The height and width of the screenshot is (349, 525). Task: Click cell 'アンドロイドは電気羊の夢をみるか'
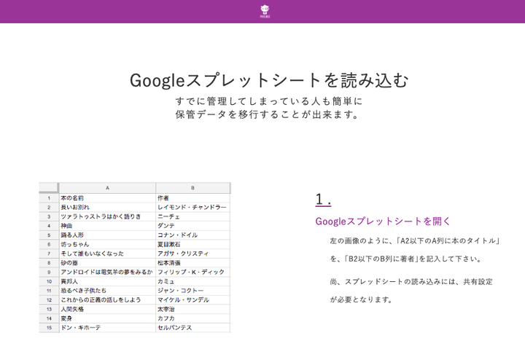point(107,272)
